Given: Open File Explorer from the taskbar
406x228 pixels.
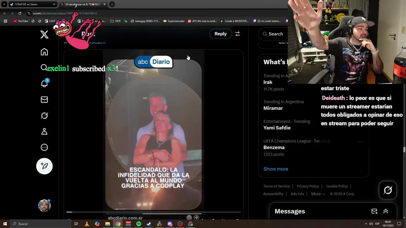Looking at the screenshot, I should pos(108,224).
